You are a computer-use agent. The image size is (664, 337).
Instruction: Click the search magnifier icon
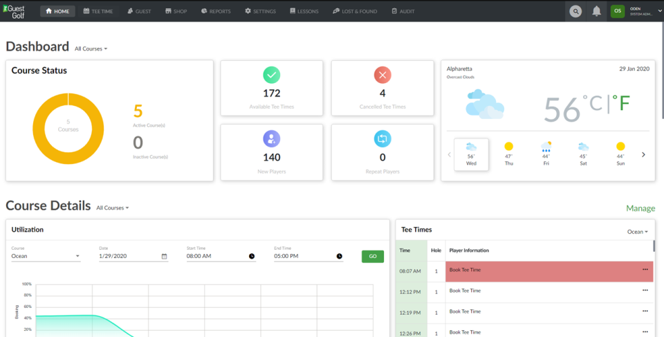(x=575, y=12)
